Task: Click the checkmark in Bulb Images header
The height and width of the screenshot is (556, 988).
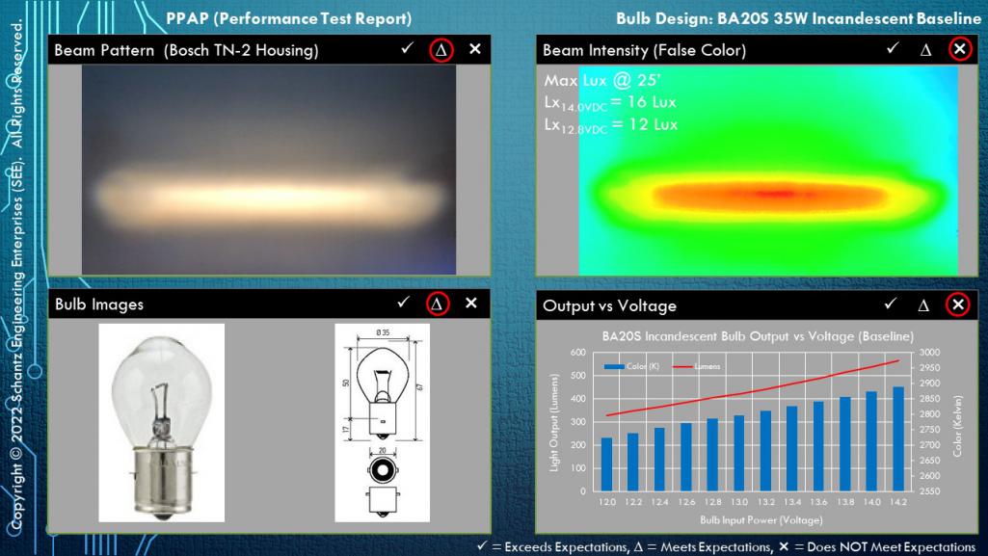Action: click(403, 304)
